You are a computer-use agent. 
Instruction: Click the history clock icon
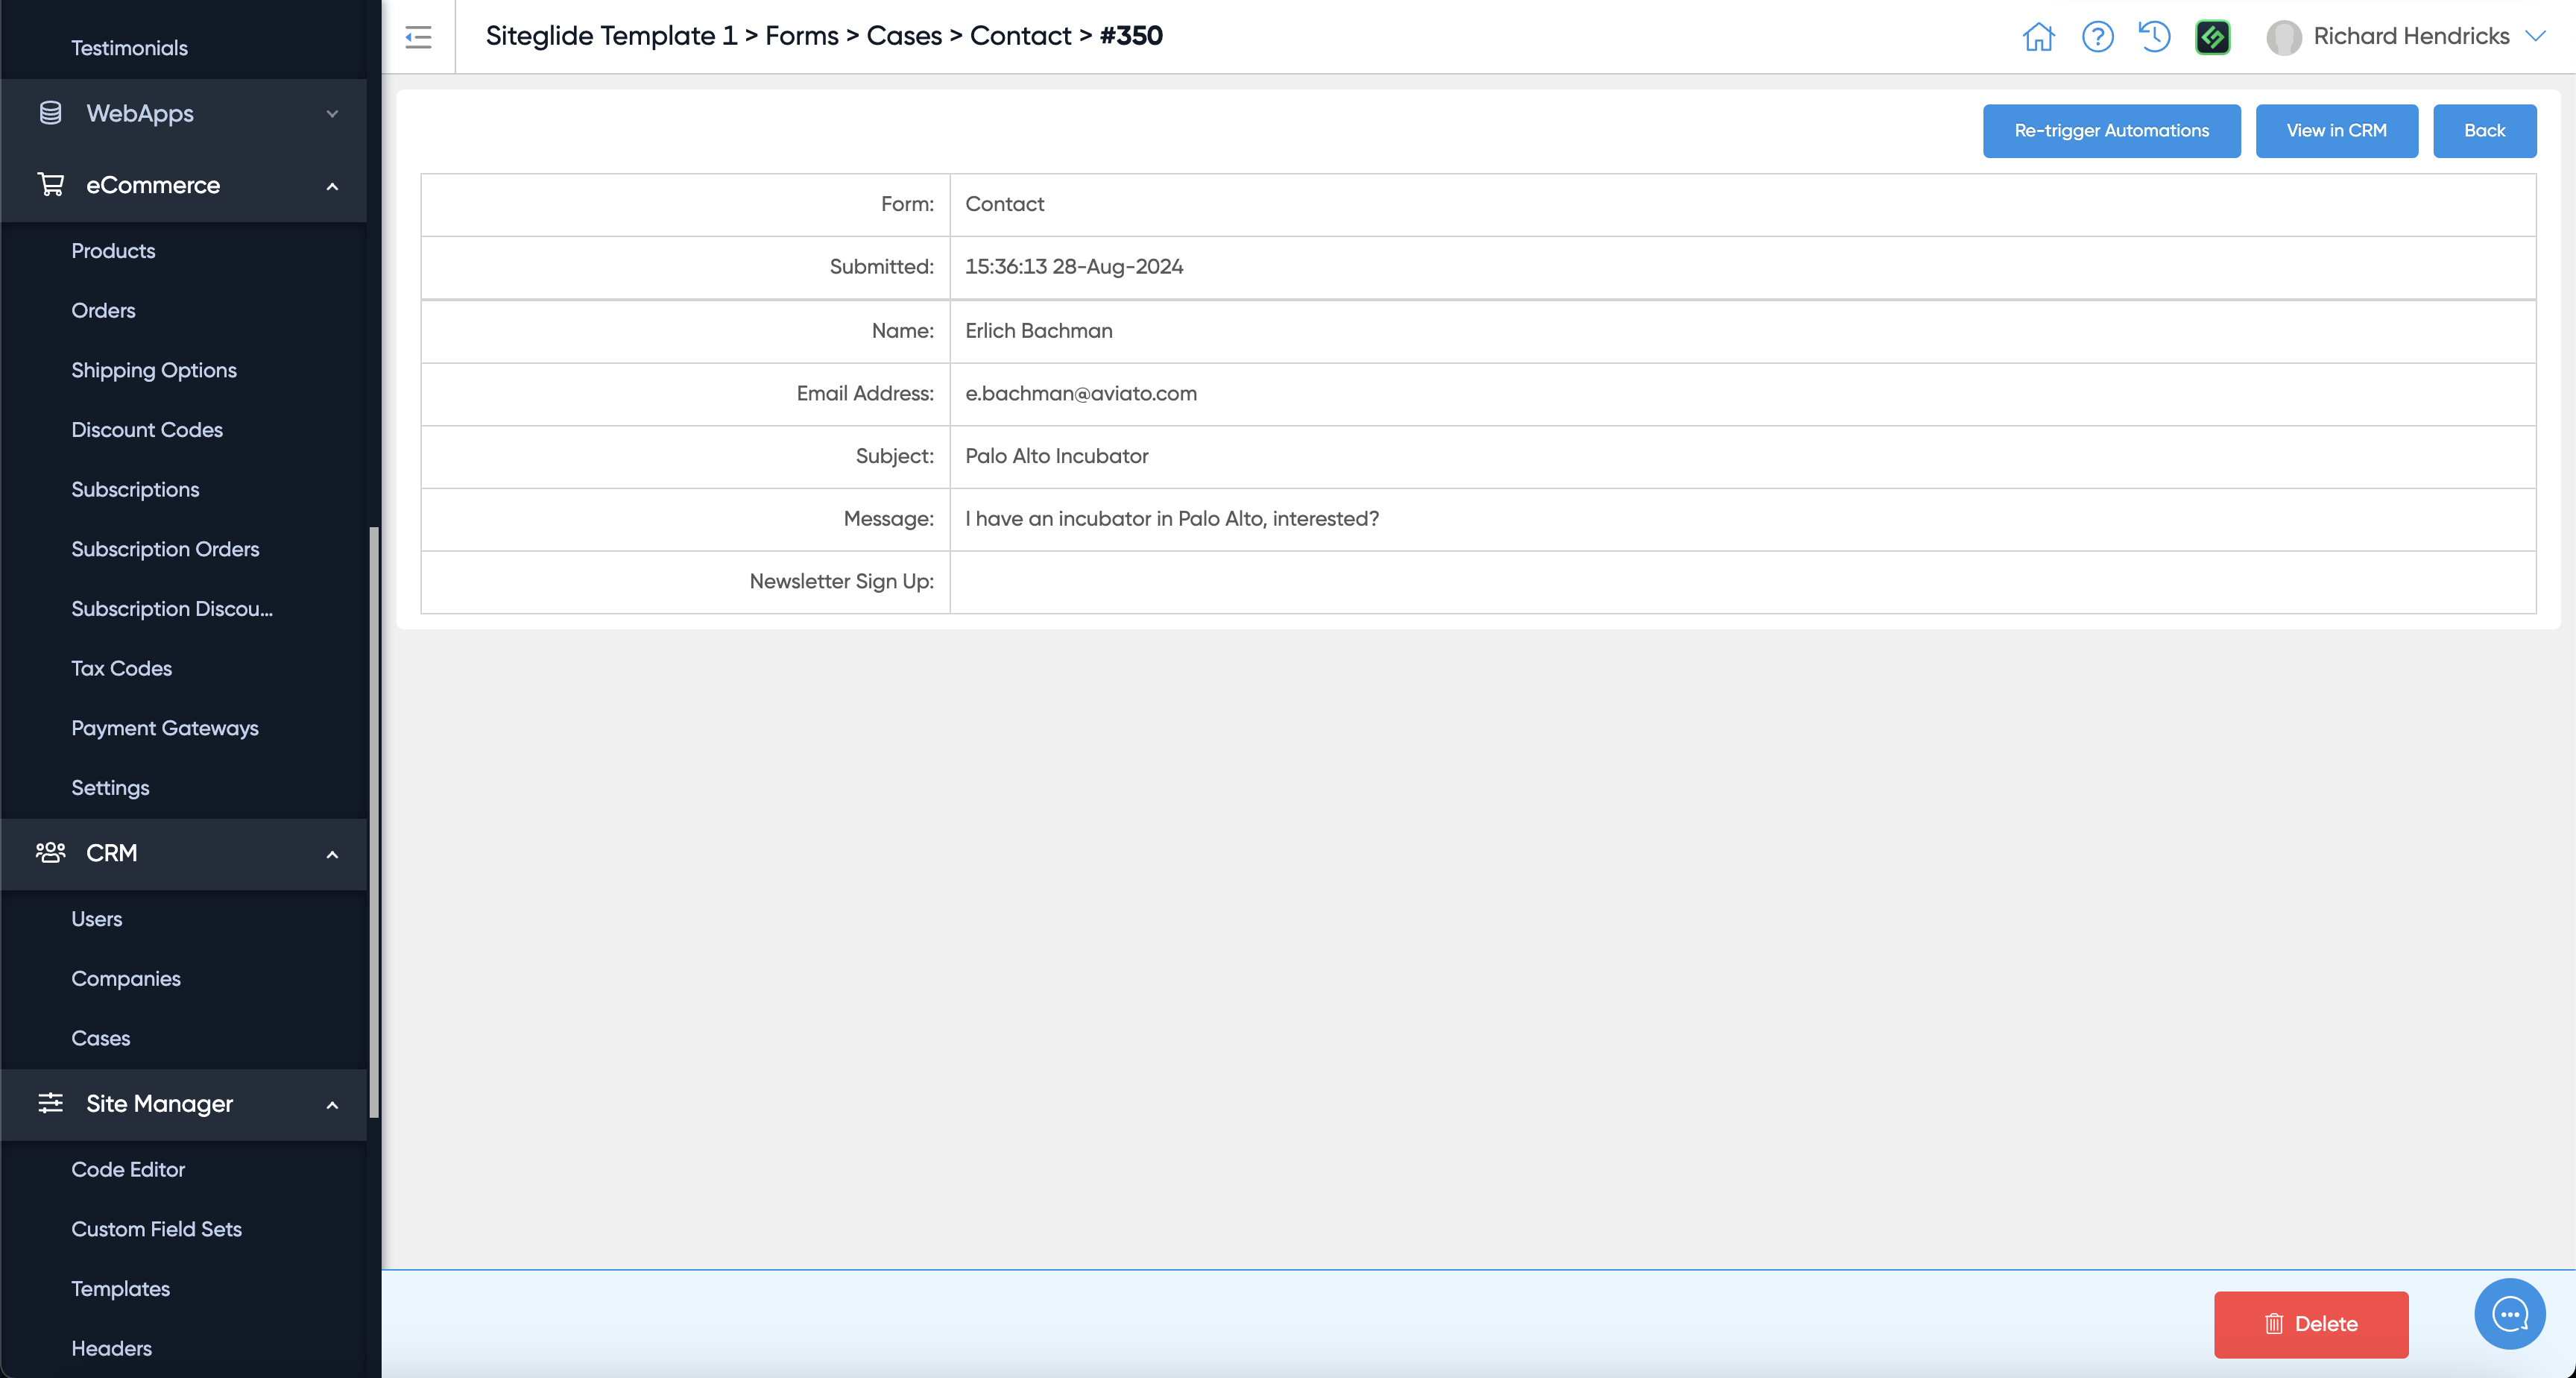(x=2154, y=37)
